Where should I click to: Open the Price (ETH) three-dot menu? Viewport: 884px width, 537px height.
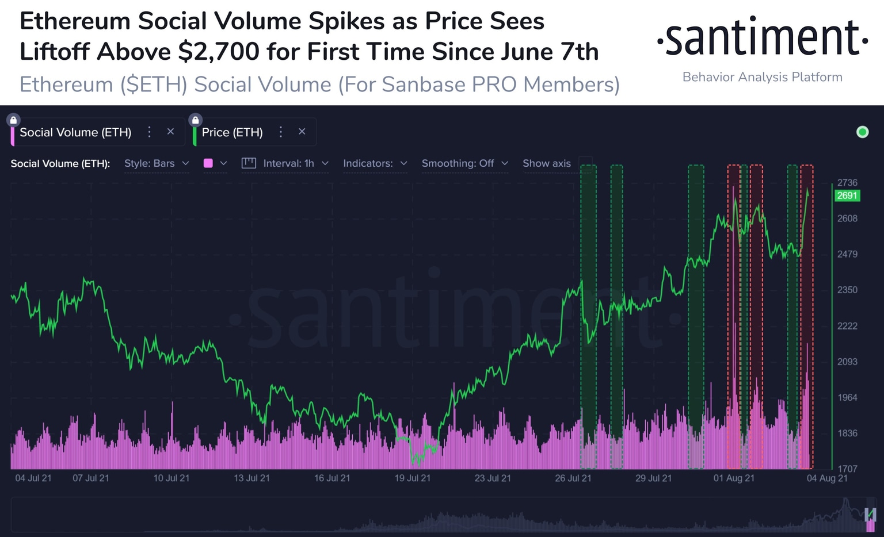click(280, 132)
